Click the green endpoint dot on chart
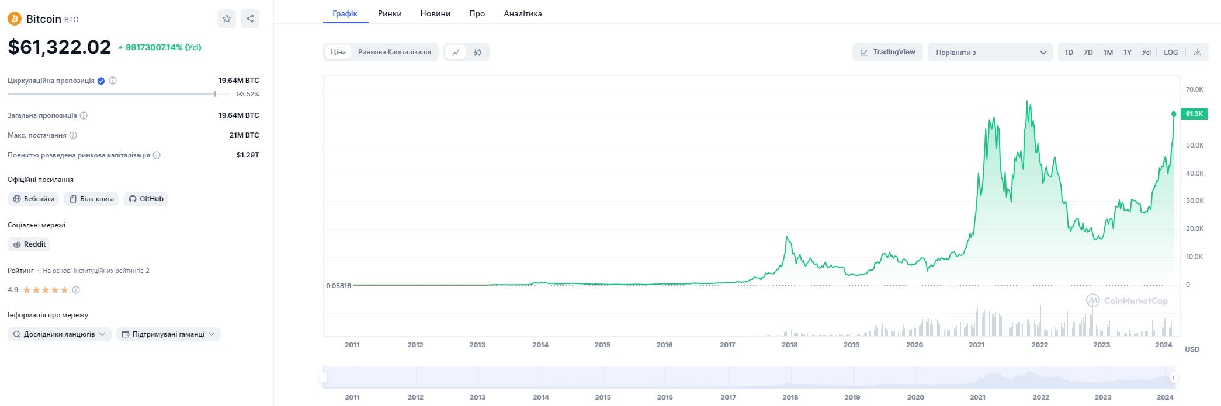1221x406 pixels. [1174, 114]
